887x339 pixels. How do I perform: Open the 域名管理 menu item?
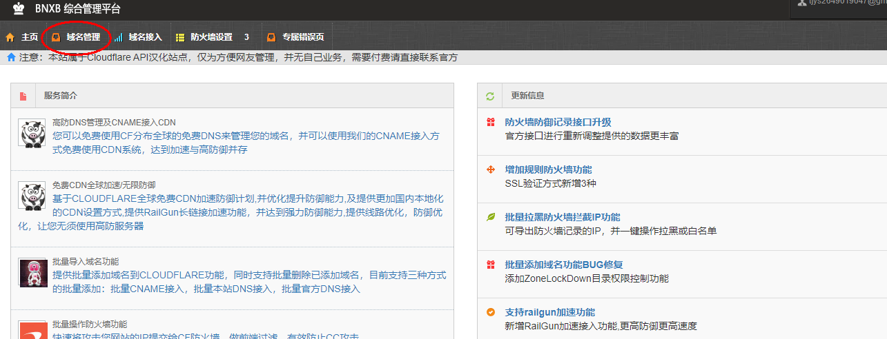[83, 37]
